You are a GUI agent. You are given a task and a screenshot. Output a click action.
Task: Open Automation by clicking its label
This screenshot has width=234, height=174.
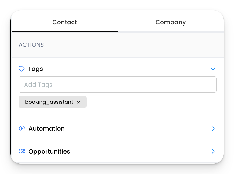click(46, 128)
